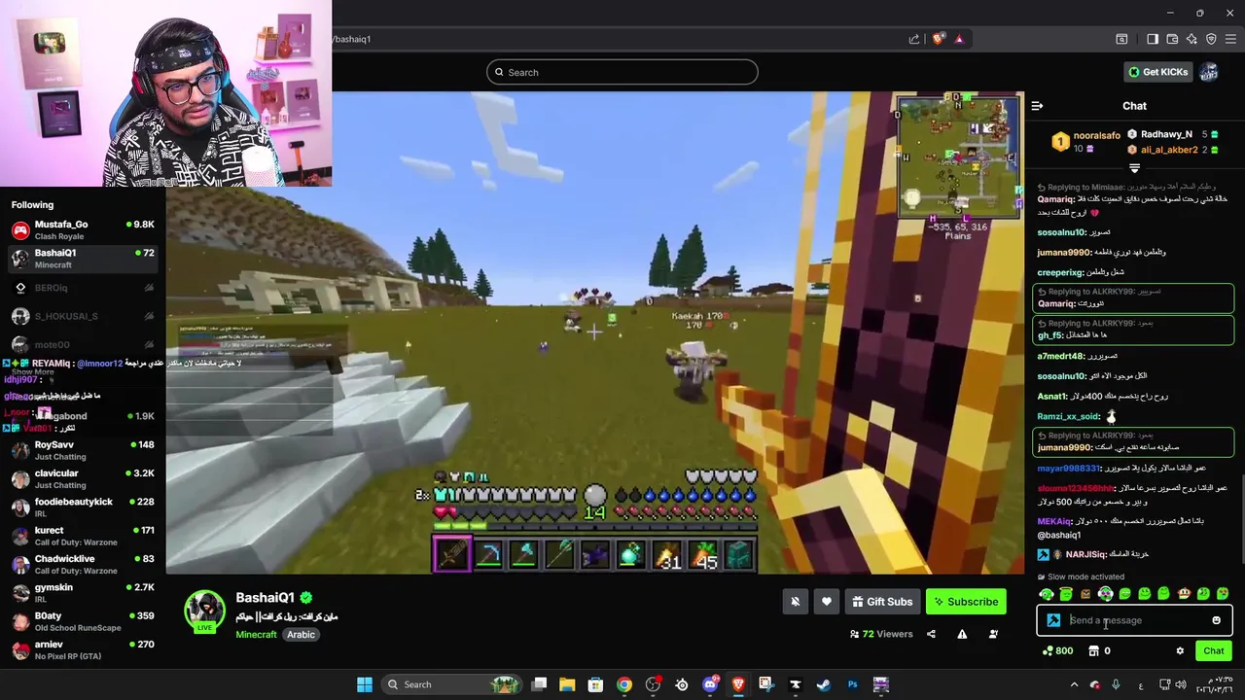Viewport: 1245px width, 700px height.
Task: Toggle the browser sidebar panel
Action: tap(1153, 39)
